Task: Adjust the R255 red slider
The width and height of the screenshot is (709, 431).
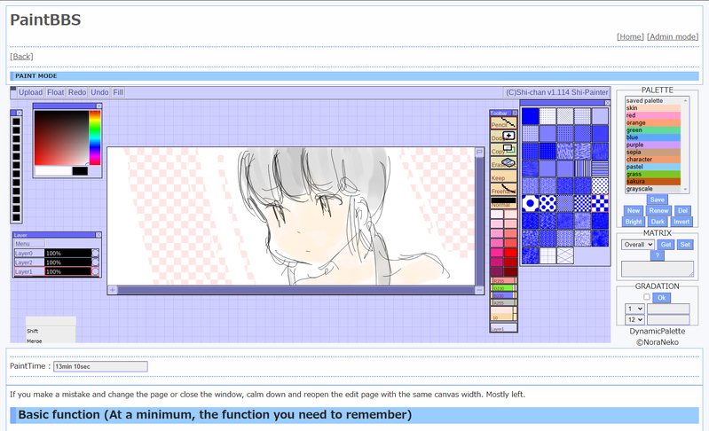Action: [503, 280]
